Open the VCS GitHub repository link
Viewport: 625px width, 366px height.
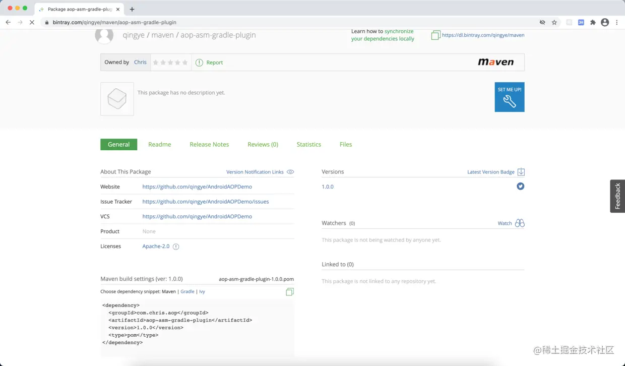click(x=197, y=216)
